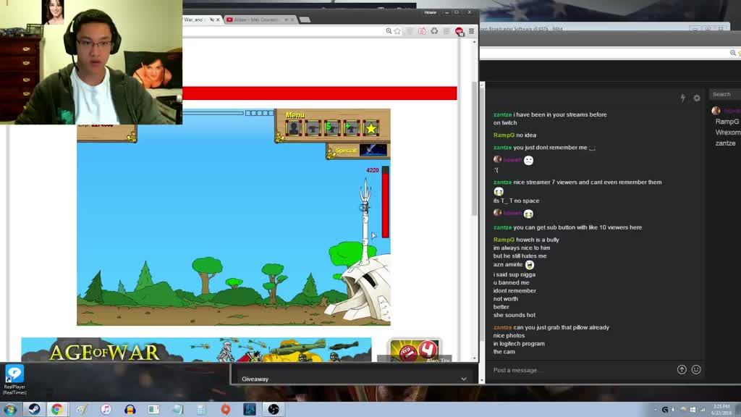Click the red adblock extension icon
The image size is (741, 417).
(459, 31)
